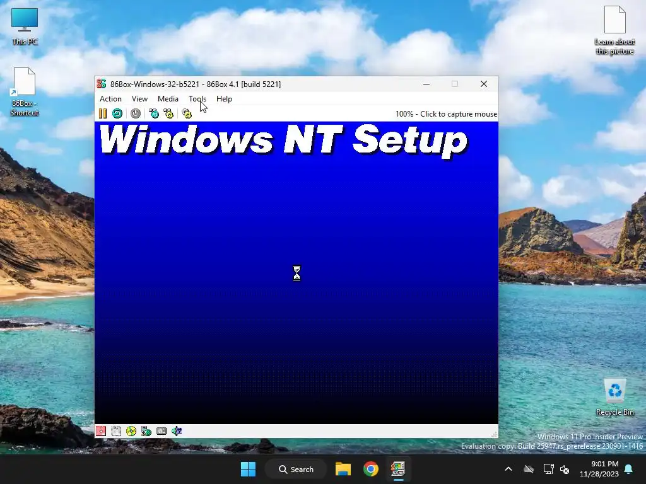
Task: Click the ACPI shutdown power icon
Action: pyautogui.click(x=136, y=113)
